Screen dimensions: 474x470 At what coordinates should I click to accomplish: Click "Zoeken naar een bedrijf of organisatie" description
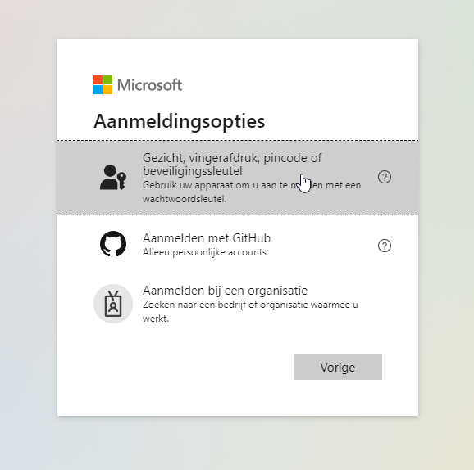tap(250, 311)
